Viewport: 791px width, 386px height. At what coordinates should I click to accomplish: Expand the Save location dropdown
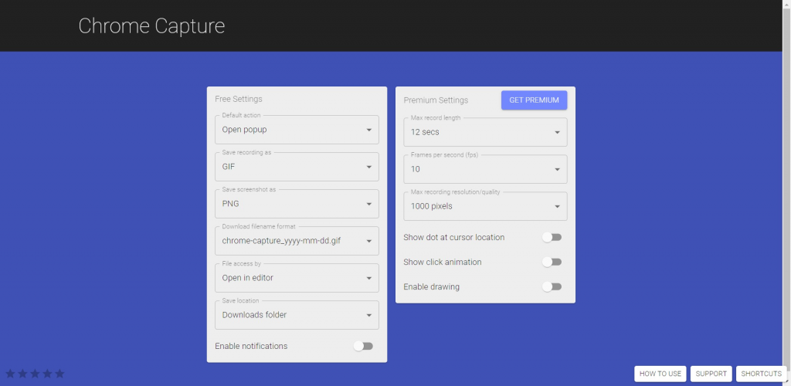click(x=297, y=315)
